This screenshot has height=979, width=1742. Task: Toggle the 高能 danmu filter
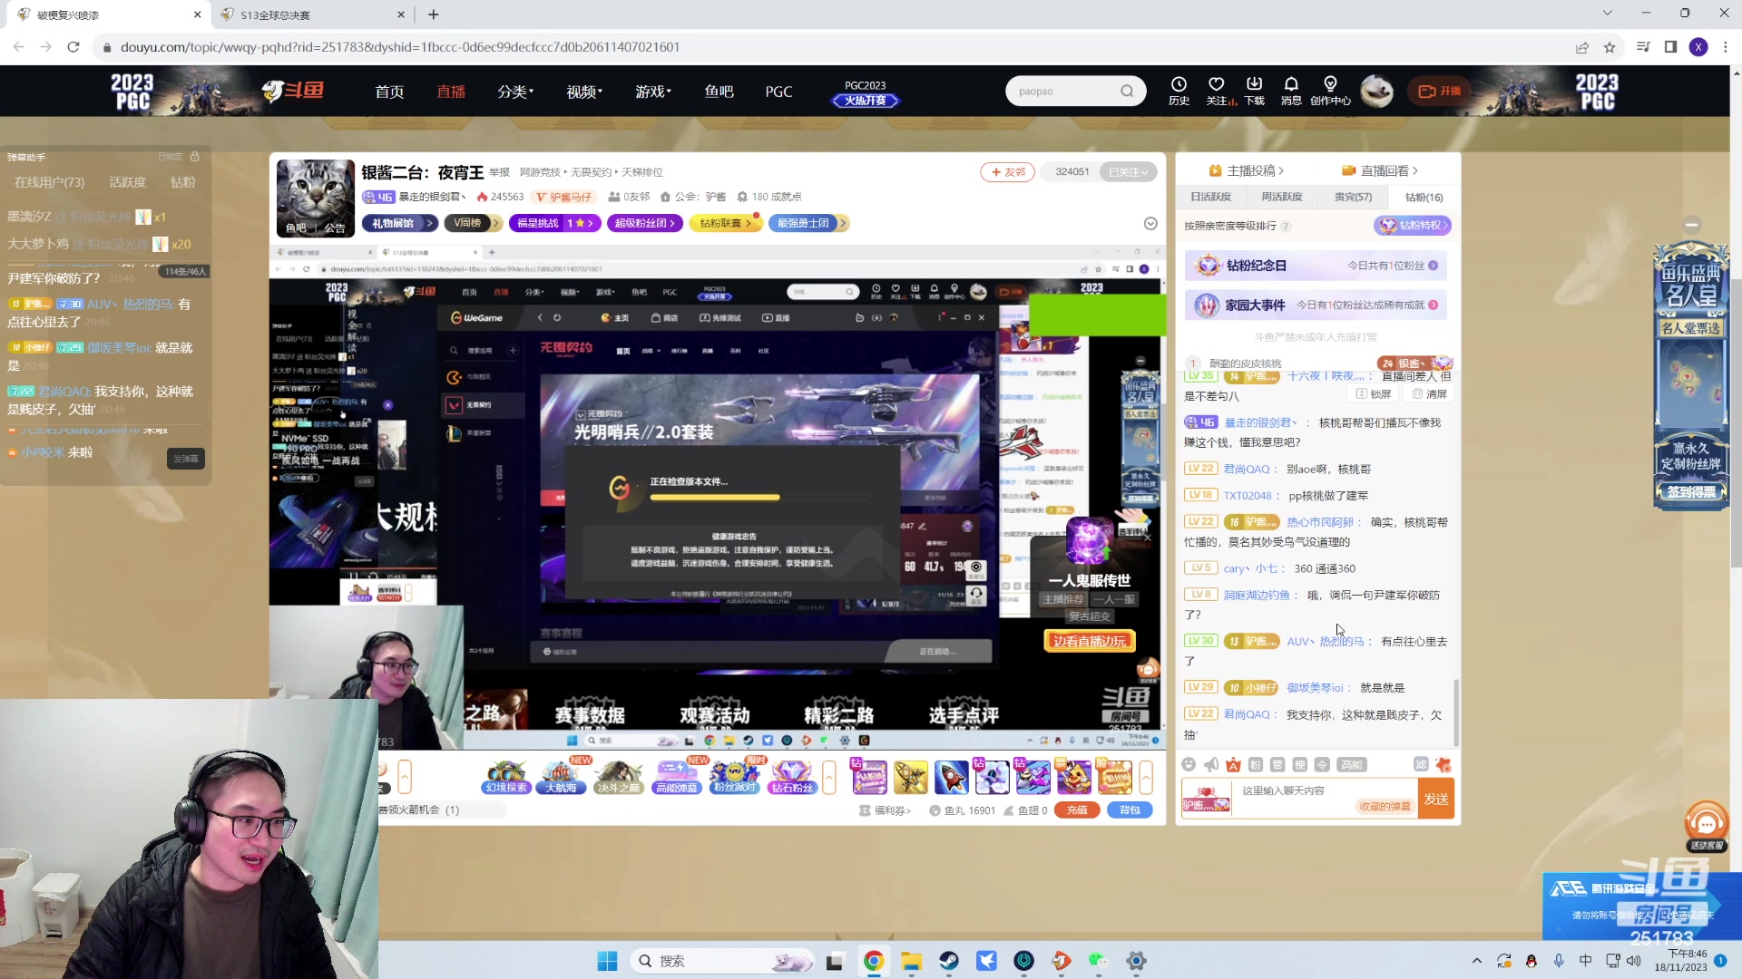(x=1352, y=765)
